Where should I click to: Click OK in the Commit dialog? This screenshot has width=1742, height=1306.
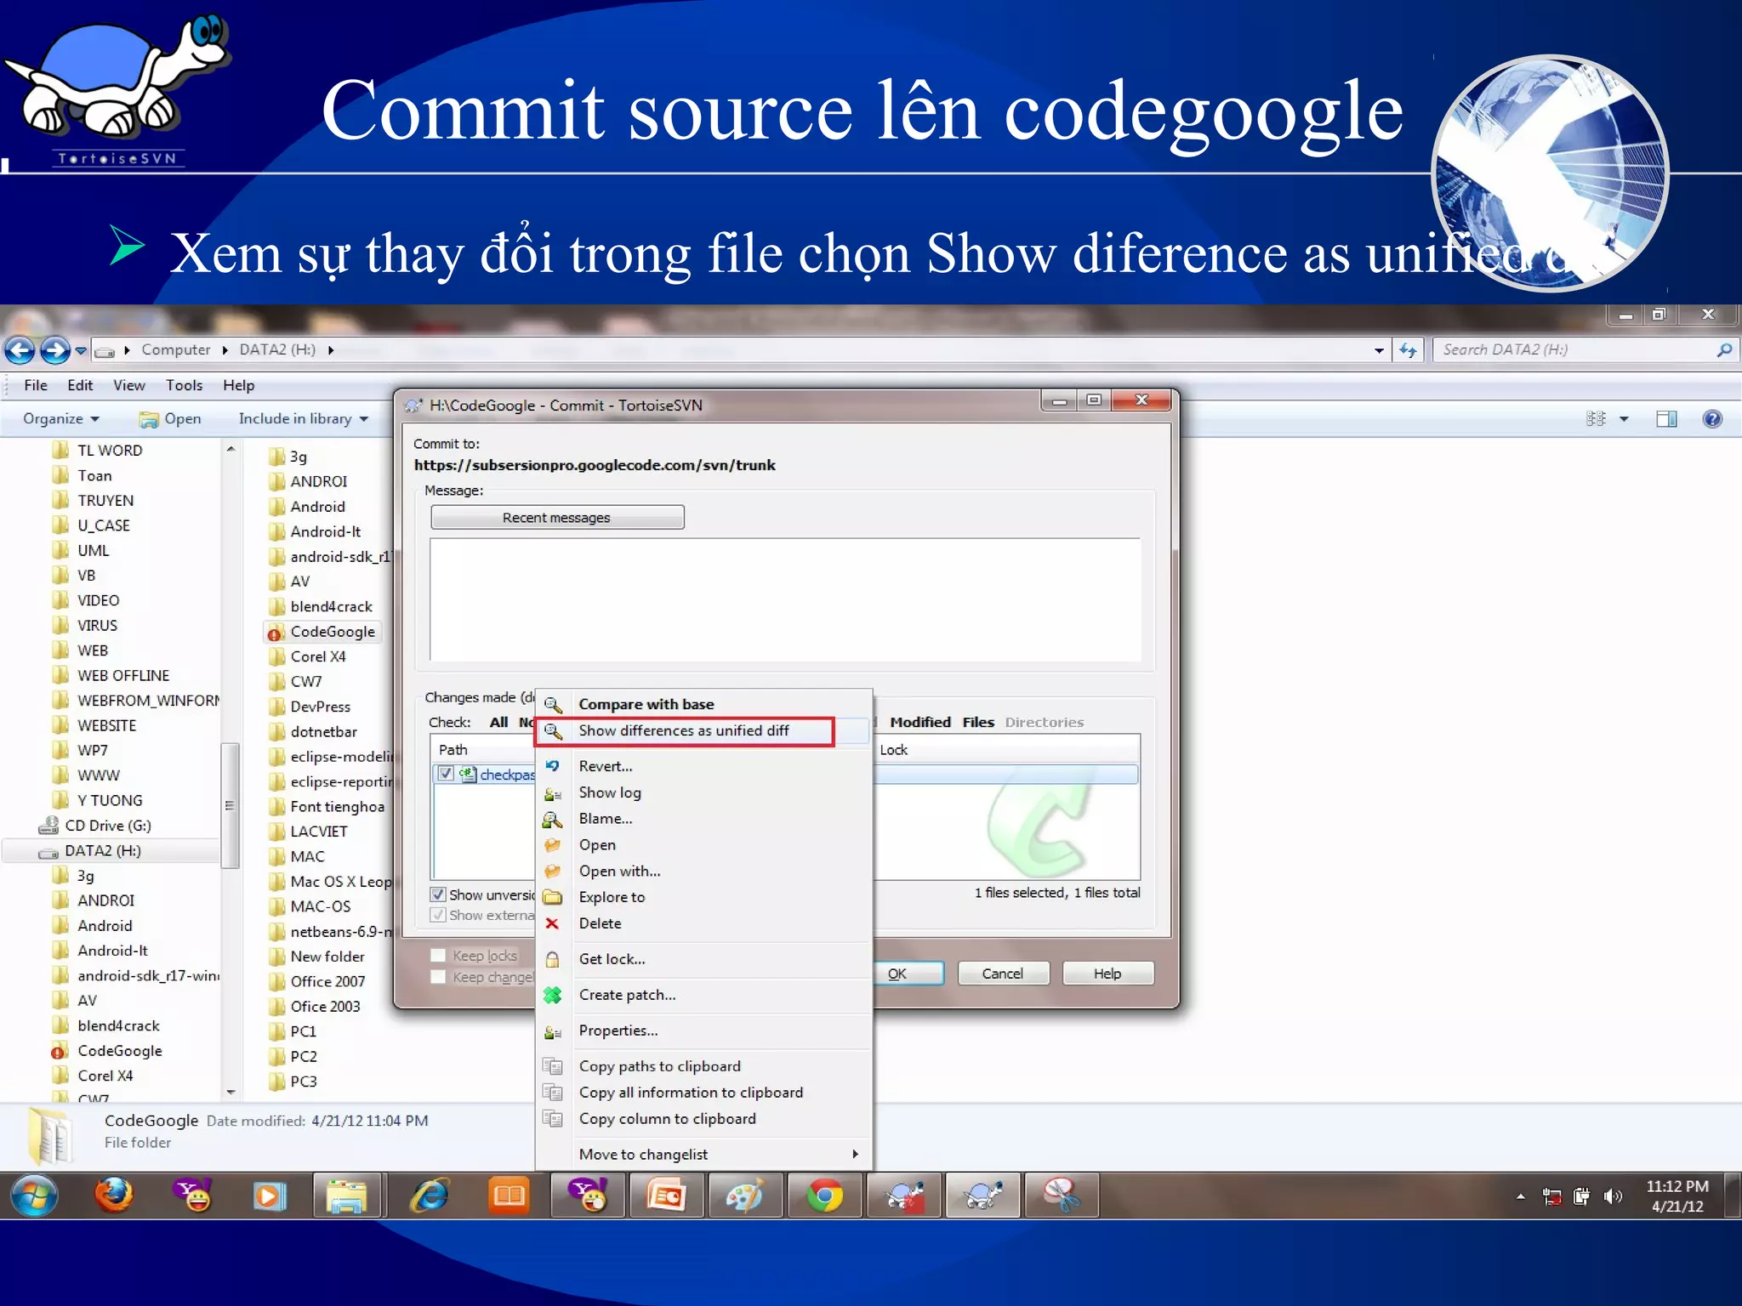click(909, 974)
